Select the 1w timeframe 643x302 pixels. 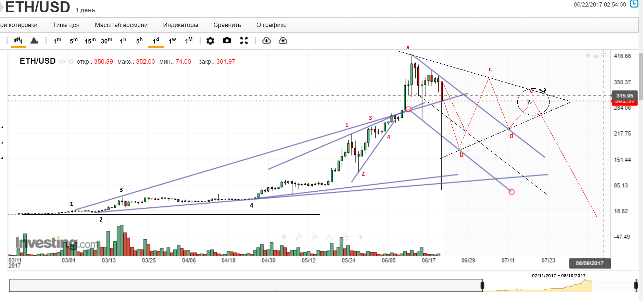coord(172,41)
